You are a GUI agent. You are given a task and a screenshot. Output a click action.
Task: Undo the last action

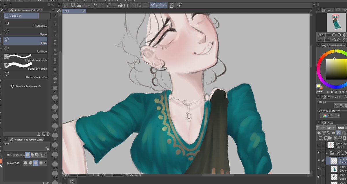pos(95,5)
